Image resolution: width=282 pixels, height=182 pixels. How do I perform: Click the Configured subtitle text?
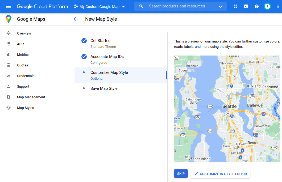point(99,62)
